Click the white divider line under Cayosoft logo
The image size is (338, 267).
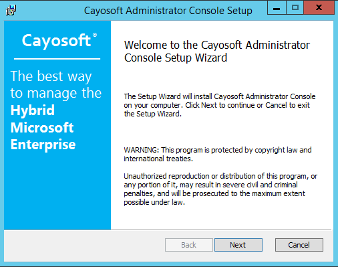(57, 59)
